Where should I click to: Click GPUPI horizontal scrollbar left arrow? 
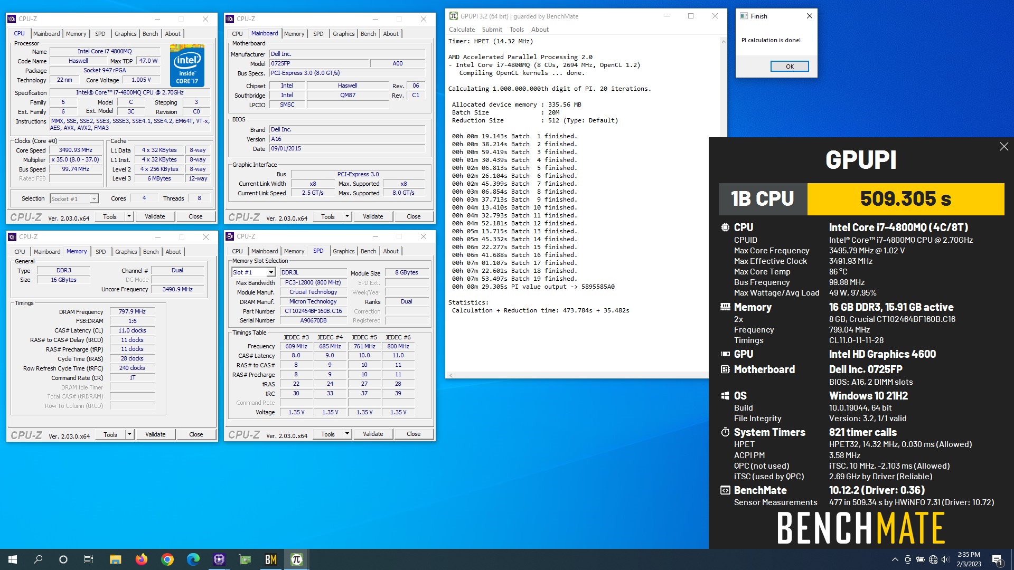(x=451, y=375)
